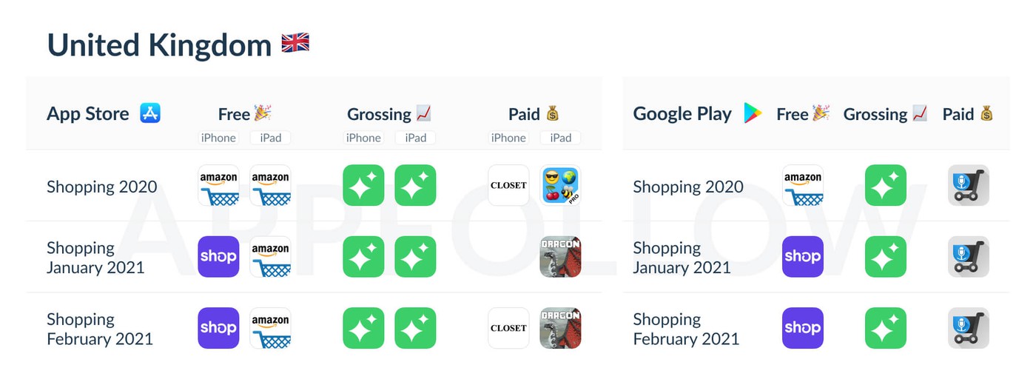Click App Store Shopping February 2021 row label
The image size is (1036, 385).
pyautogui.click(x=100, y=329)
